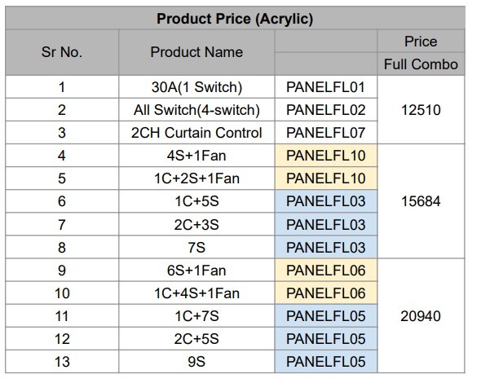The image size is (481, 383).
Task: Click the Price header cell
Action: pos(421,41)
